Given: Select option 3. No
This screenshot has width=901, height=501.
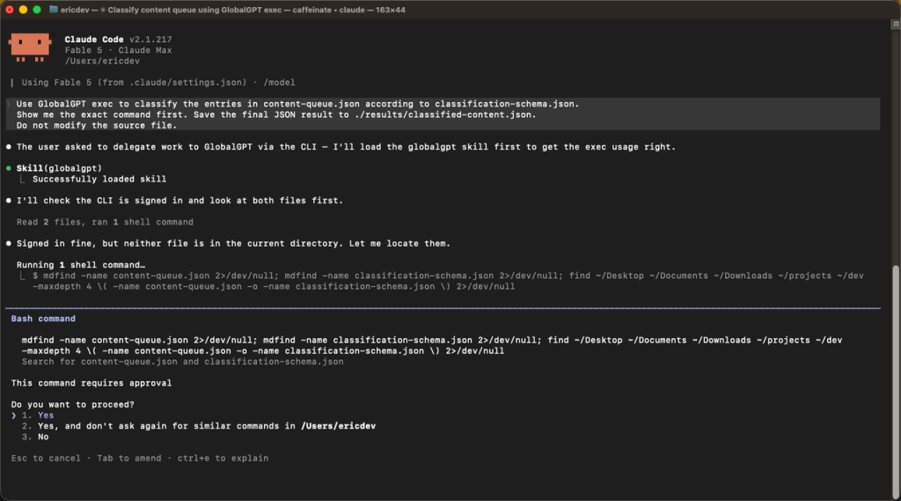Looking at the screenshot, I should 35,437.
